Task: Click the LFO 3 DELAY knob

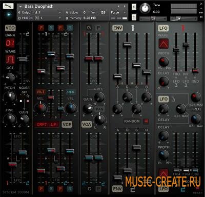Action: [x=163, y=109]
